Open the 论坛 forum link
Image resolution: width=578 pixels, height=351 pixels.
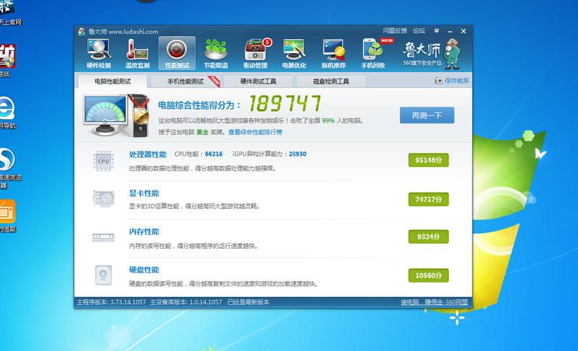[x=419, y=30]
